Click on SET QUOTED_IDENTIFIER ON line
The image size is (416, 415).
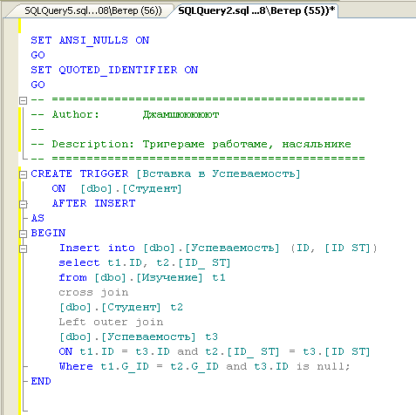(114, 70)
